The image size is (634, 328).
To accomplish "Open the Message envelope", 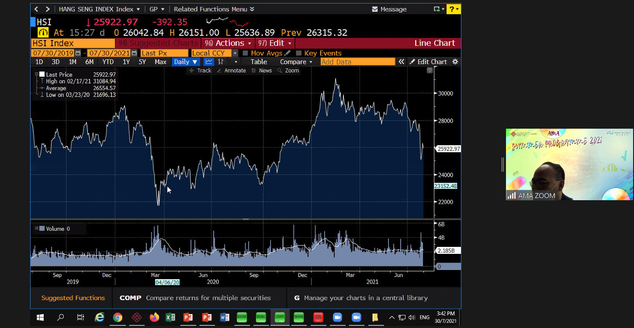I will 375,9.
